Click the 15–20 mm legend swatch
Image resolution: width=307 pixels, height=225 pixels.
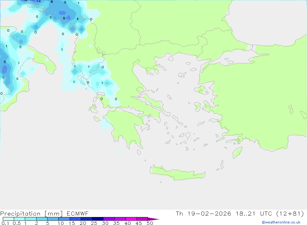[x=75, y=219]
